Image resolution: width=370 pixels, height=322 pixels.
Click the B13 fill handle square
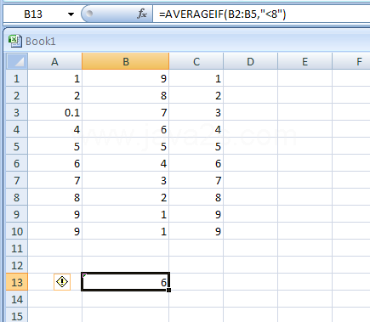tap(169, 290)
